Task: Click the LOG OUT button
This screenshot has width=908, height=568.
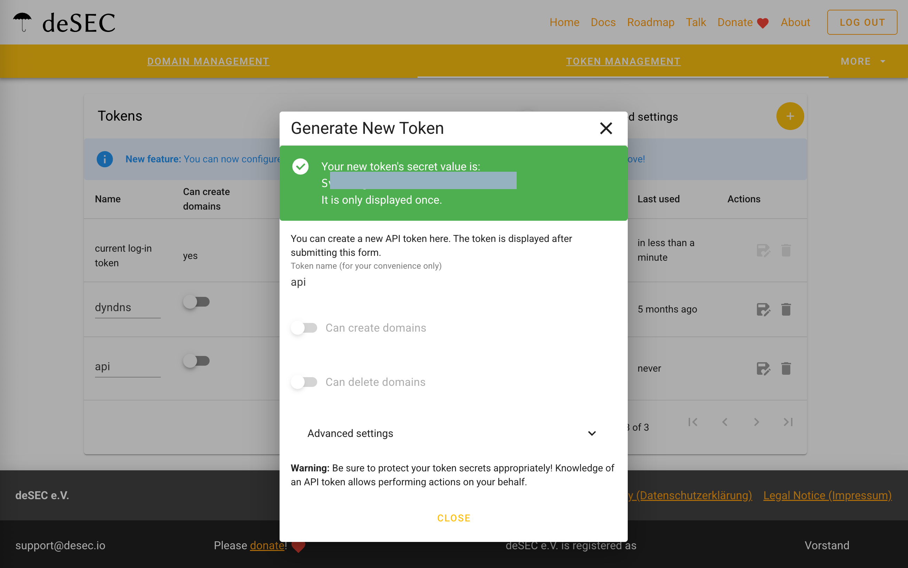Action: coord(862,23)
